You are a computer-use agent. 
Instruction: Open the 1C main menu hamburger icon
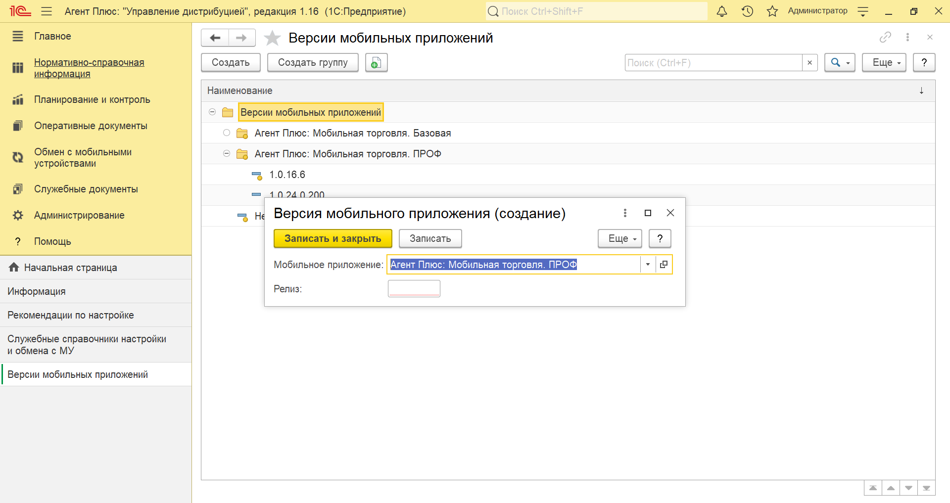pyautogui.click(x=47, y=11)
